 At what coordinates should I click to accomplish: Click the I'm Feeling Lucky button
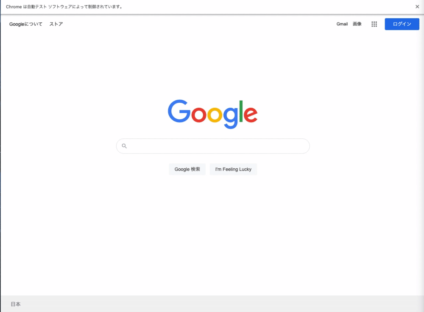click(x=233, y=170)
